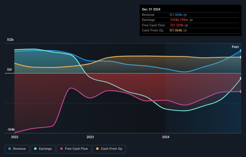246x157 pixels.
Task: Toggle the Revenue legend button
Action: (17, 149)
